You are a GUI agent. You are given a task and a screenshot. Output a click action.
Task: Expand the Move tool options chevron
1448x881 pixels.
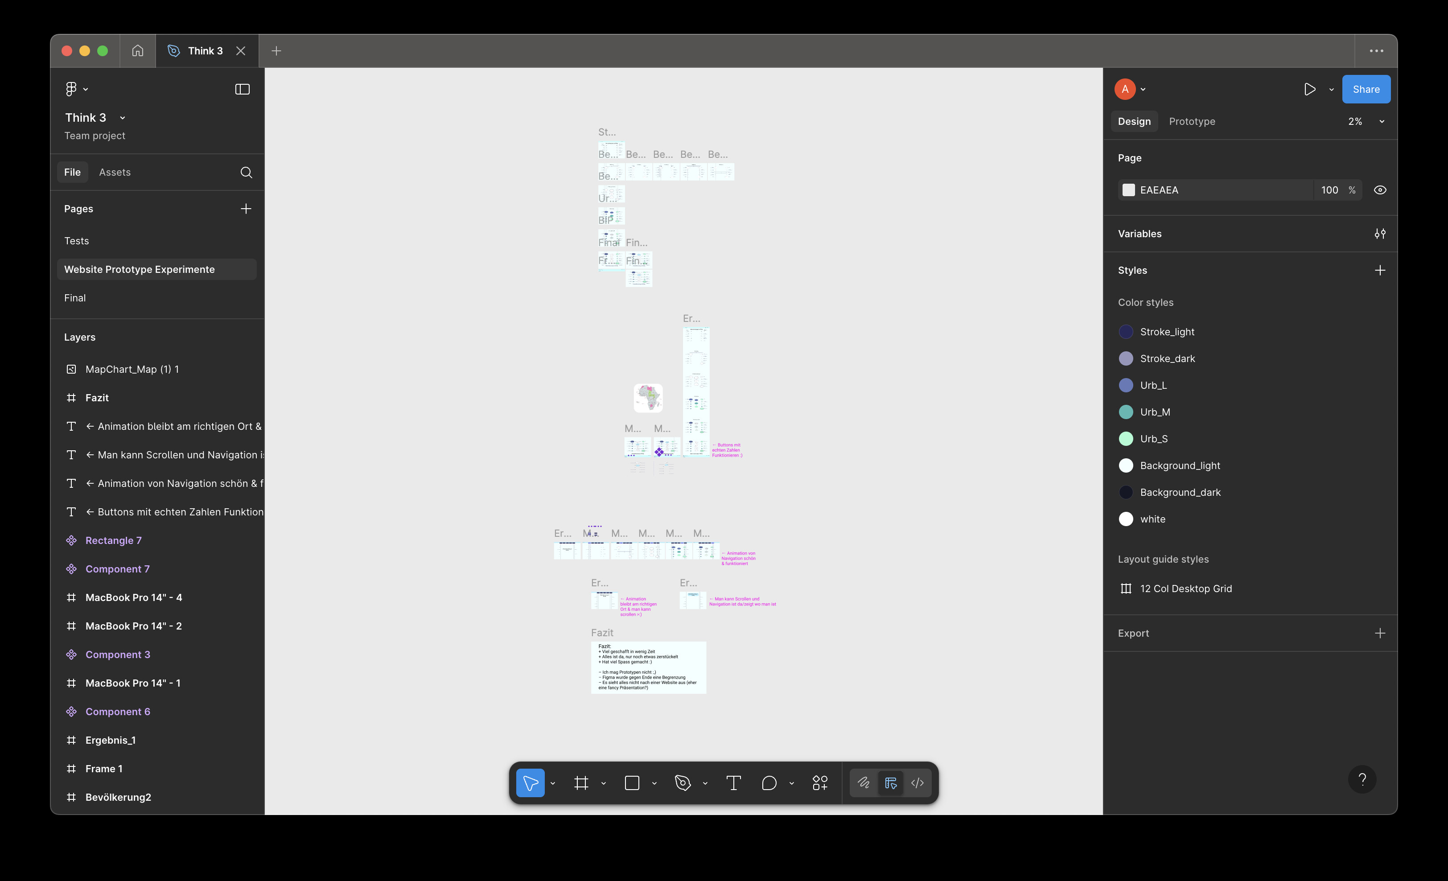(x=552, y=783)
